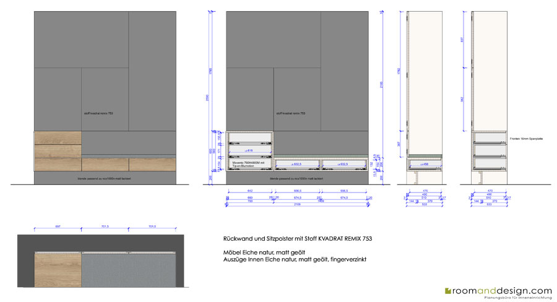The height and width of the screenshot is (302, 557).
Task: Select the 942 dimension in rightmost section
Action: pos(462,99)
